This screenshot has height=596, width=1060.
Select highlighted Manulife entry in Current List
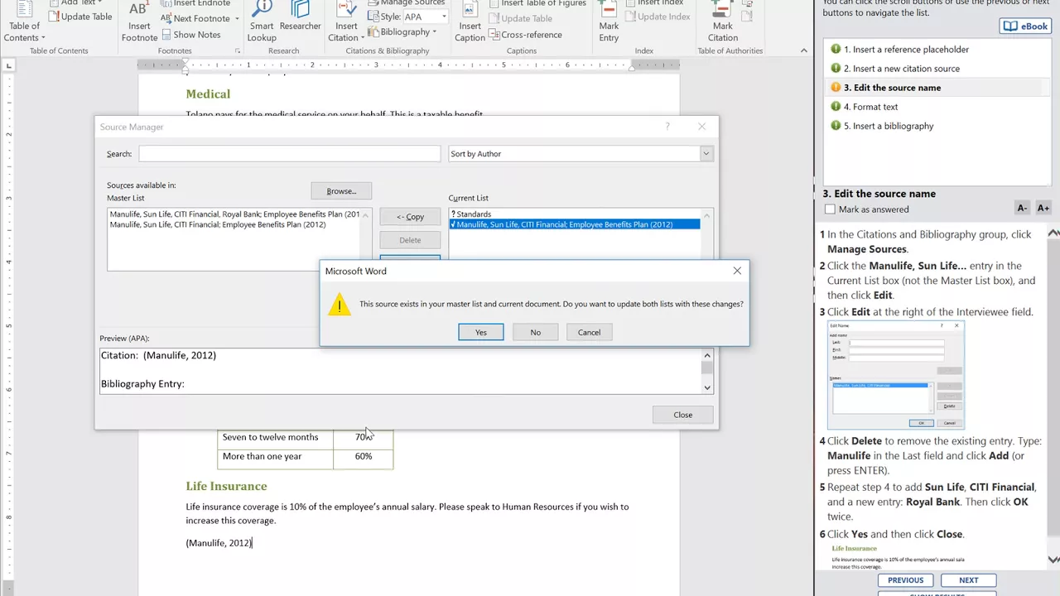point(575,224)
